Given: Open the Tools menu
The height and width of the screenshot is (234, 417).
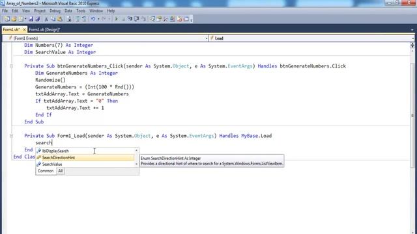Looking at the screenshot, I should [x=81, y=11].
